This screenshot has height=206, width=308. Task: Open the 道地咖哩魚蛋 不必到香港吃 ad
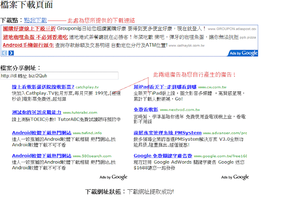(35, 37)
